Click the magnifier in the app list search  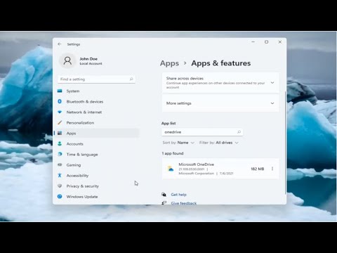point(239,132)
